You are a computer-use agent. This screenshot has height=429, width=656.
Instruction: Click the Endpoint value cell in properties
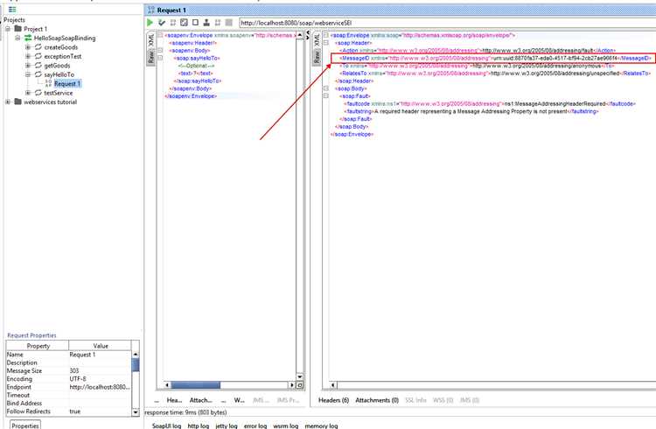[100, 387]
